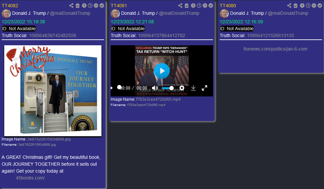Click 'ID: Not Available' badge on TT4080
This screenshot has height=189, width=324.
pos(237,29)
